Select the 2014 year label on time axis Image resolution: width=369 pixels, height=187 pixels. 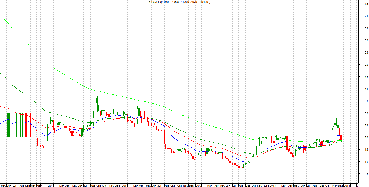[x=347, y=186]
